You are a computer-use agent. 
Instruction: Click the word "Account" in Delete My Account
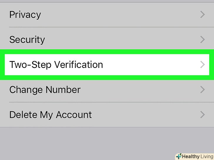tap(74, 115)
